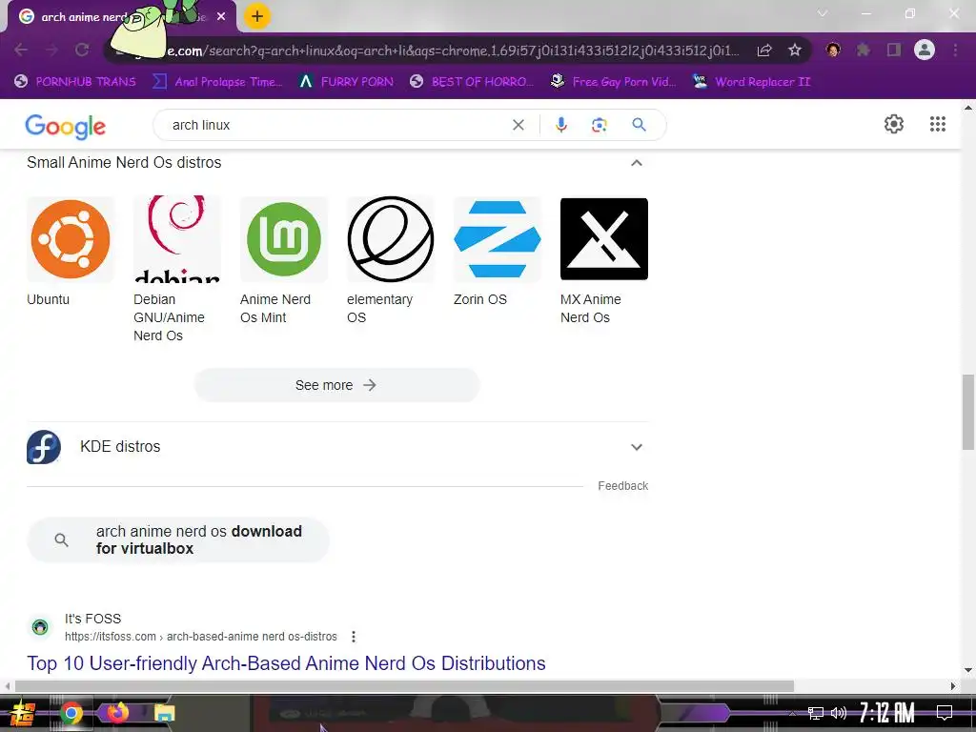The image size is (976, 732).
Task: Select the MX logo thumbnail
Action: click(x=603, y=239)
